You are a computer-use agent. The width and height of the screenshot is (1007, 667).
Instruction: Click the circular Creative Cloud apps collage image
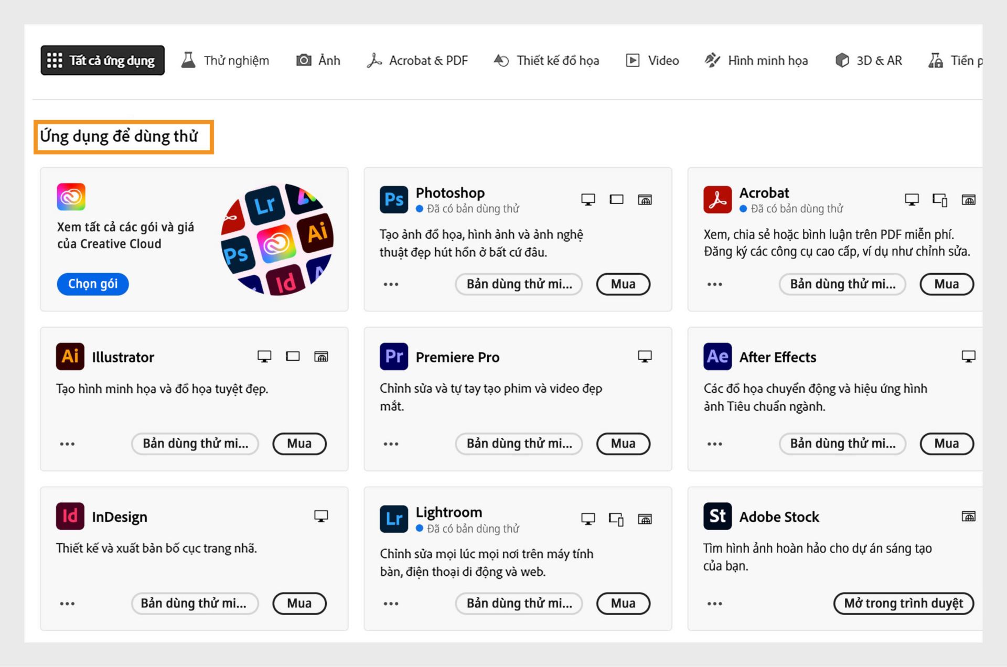[277, 239]
